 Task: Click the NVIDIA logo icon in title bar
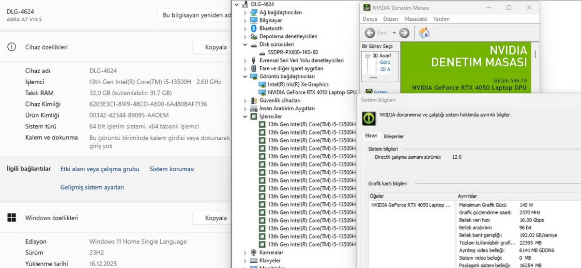(x=367, y=8)
